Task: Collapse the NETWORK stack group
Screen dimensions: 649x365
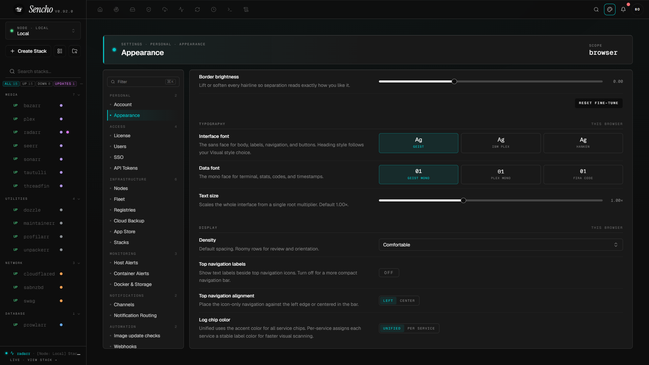Action: click(79, 263)
